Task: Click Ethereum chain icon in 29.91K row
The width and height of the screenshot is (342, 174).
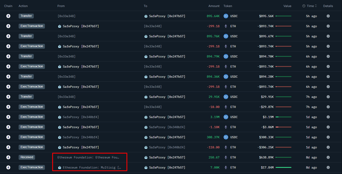Action: click(x=8, y=97)
